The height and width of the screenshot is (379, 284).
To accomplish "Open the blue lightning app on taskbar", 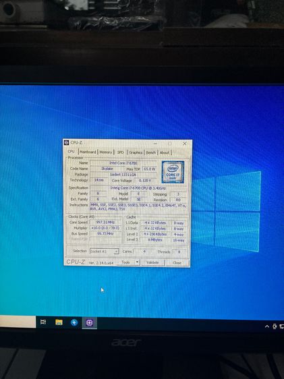I will 74,322.
